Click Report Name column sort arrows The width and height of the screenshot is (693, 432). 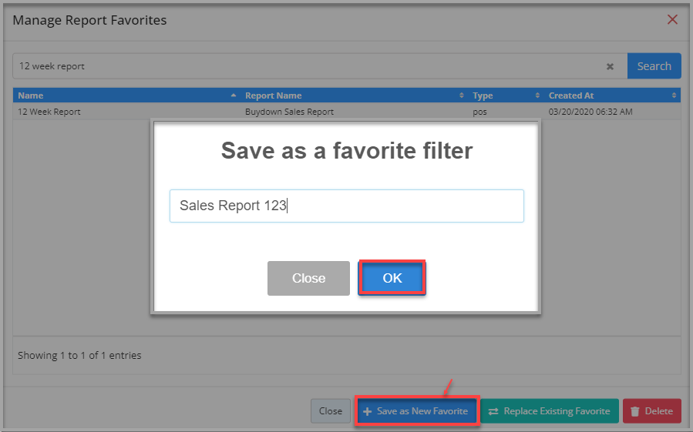click(462, 95)
